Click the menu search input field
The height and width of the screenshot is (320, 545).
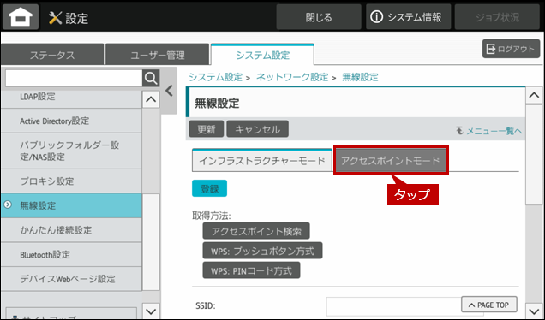pos(74,79)
